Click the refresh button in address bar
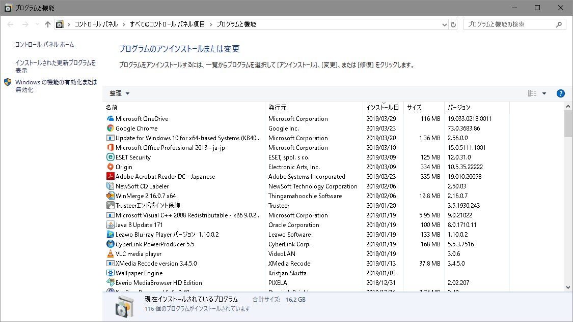 453,24
